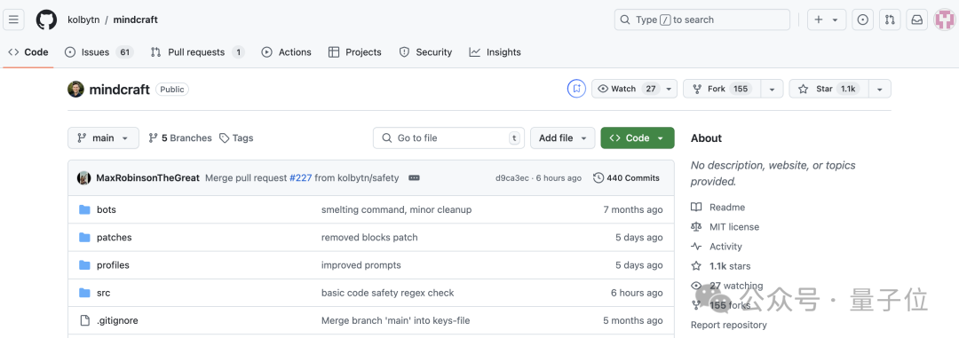Open the src folder
The image size is (959, 338).
pyautogui.click(x=103, y=293)
